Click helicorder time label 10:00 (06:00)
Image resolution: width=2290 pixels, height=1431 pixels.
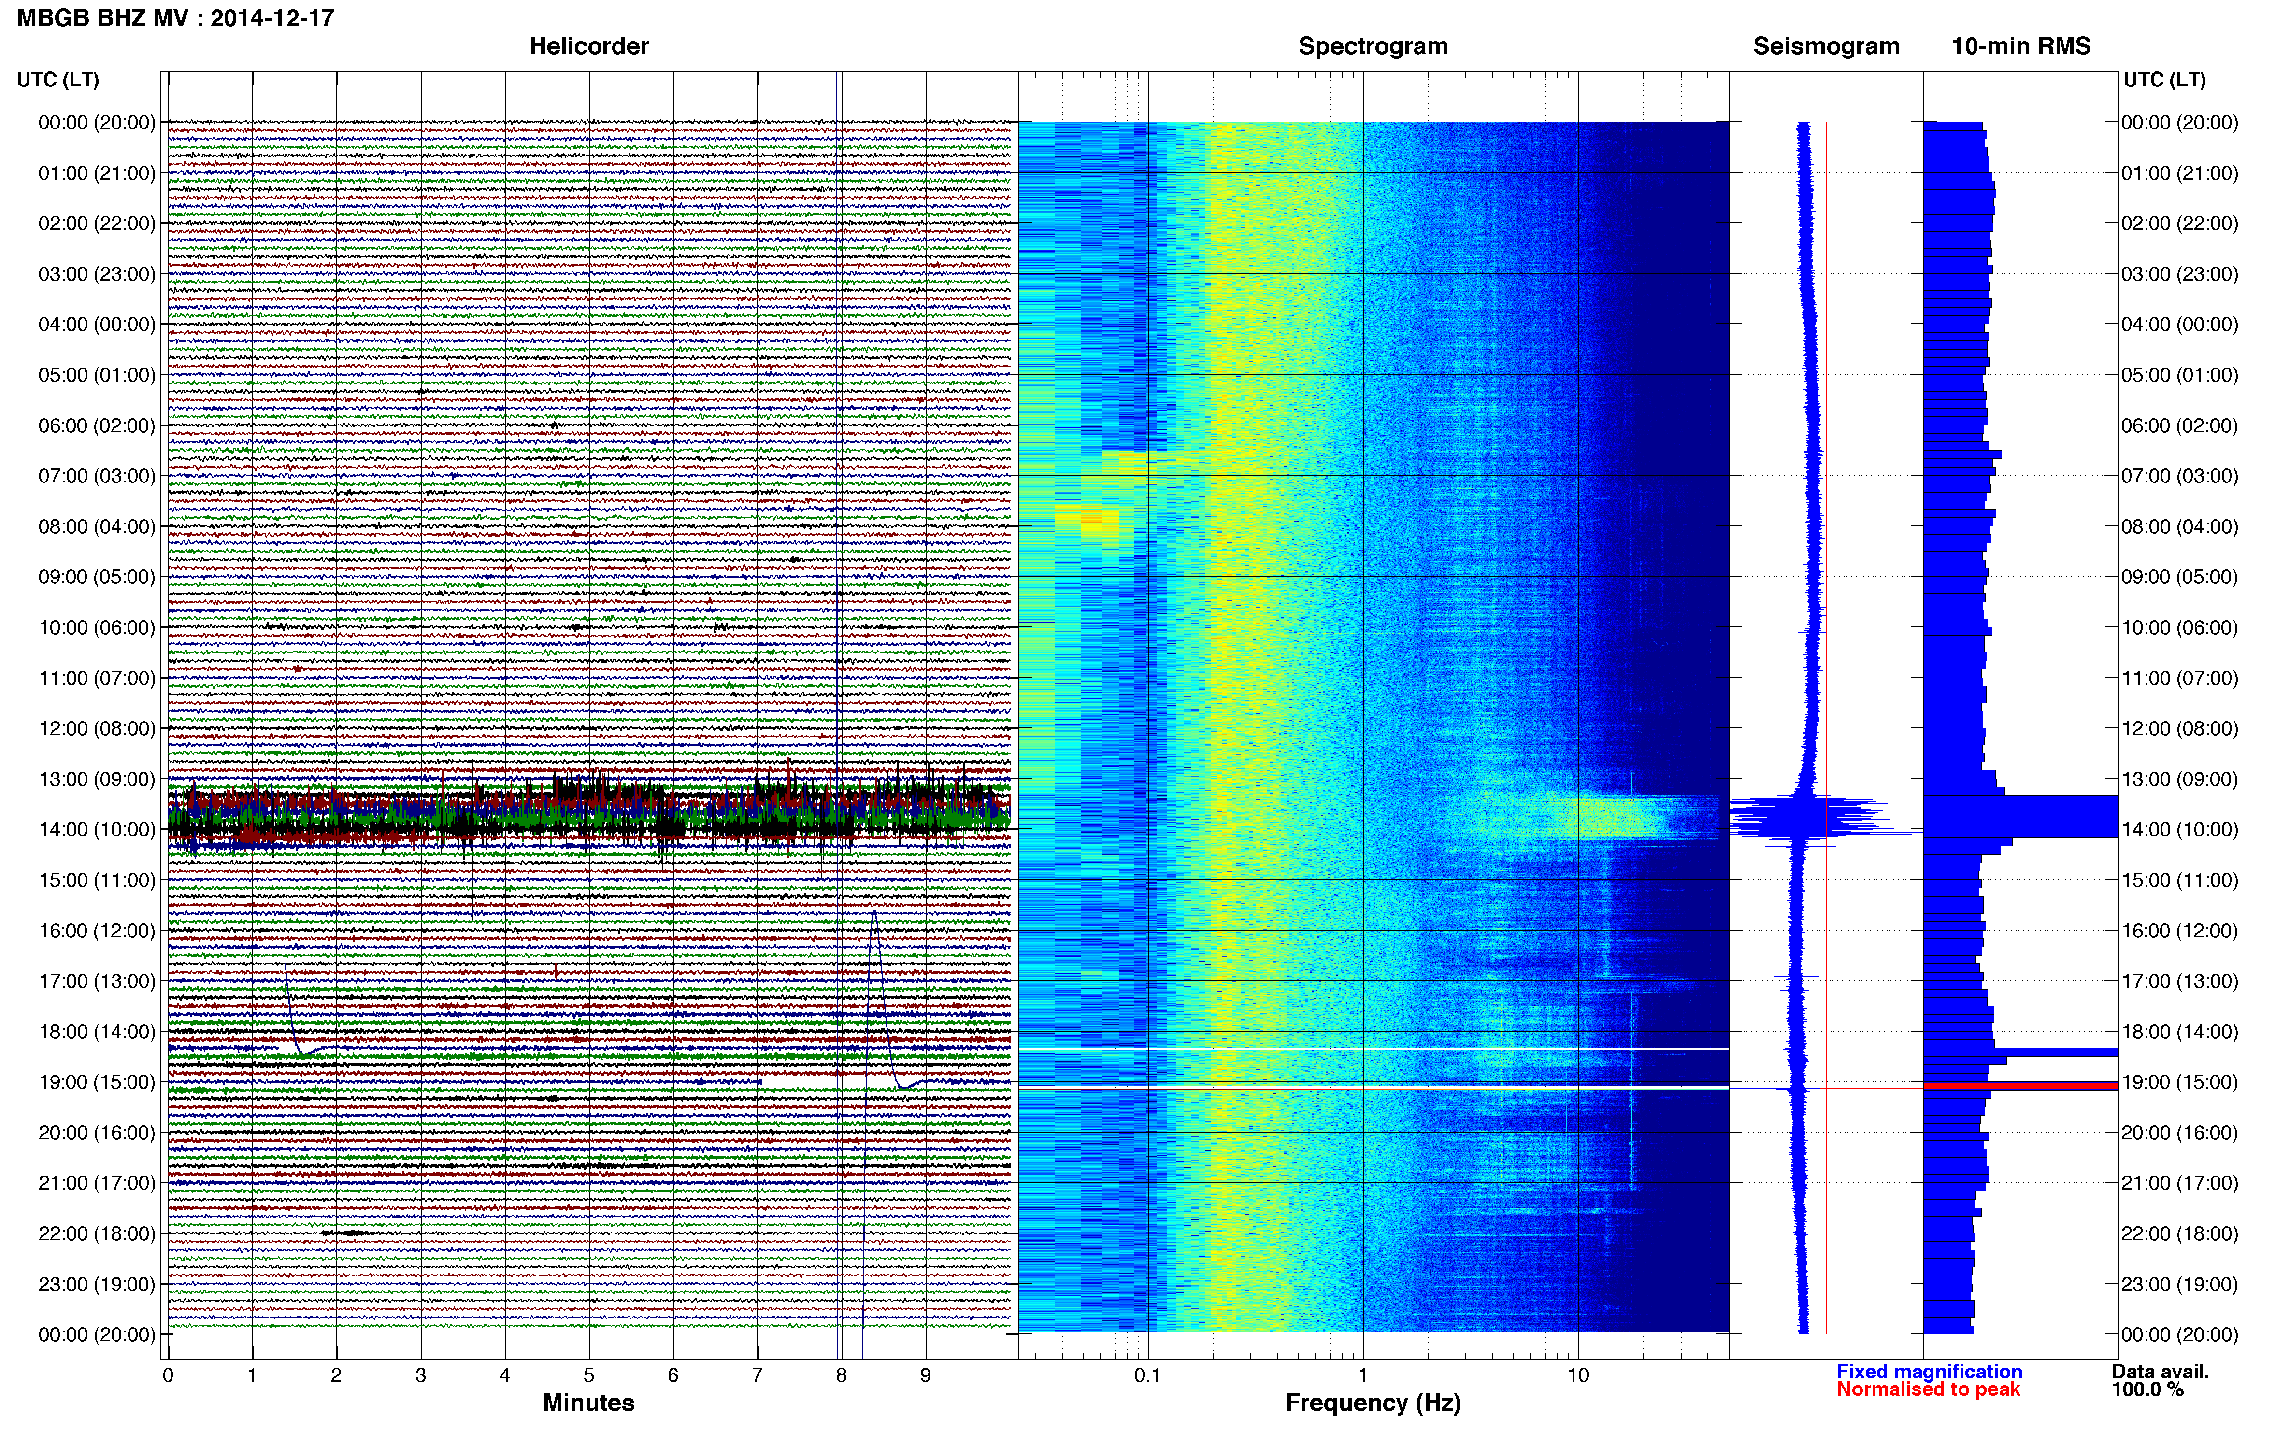coord(97,627)
